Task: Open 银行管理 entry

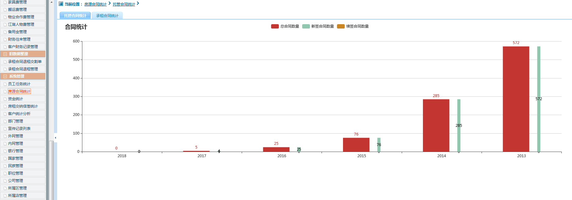Action: (x=23, y=151)
